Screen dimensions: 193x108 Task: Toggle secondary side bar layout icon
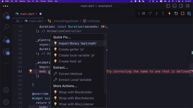181,6
